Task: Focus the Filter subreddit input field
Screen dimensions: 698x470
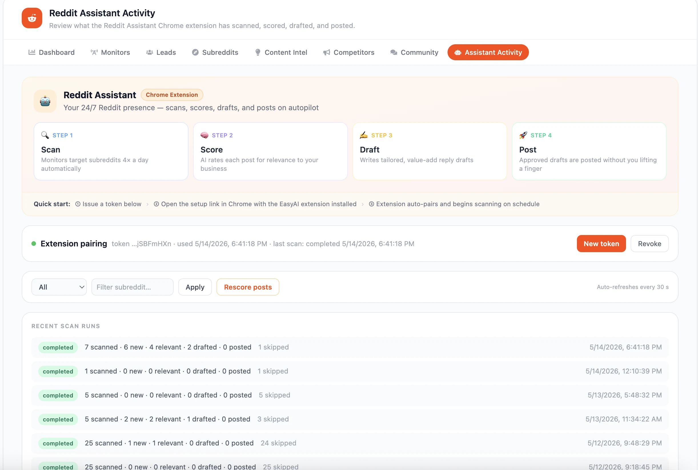Action: tap(133, 287)
